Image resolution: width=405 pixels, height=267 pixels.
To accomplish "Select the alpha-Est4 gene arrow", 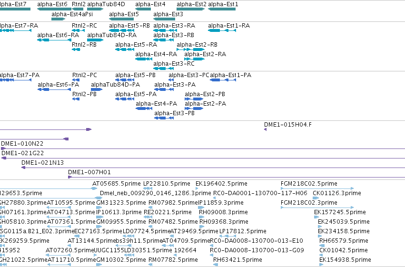I will click(x=143, y=9).
